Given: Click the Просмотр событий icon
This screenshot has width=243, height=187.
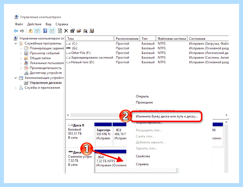Looking at the screenshot, I should point(26,53).
